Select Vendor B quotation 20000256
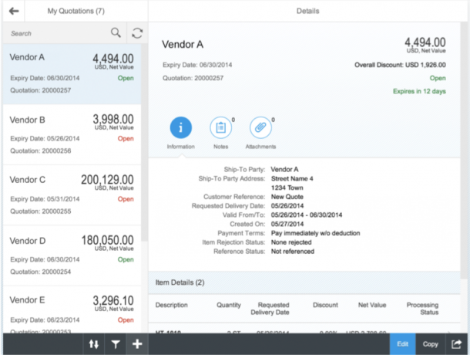 71,134
